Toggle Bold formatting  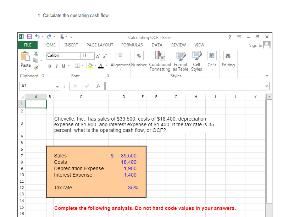[49, 66]
